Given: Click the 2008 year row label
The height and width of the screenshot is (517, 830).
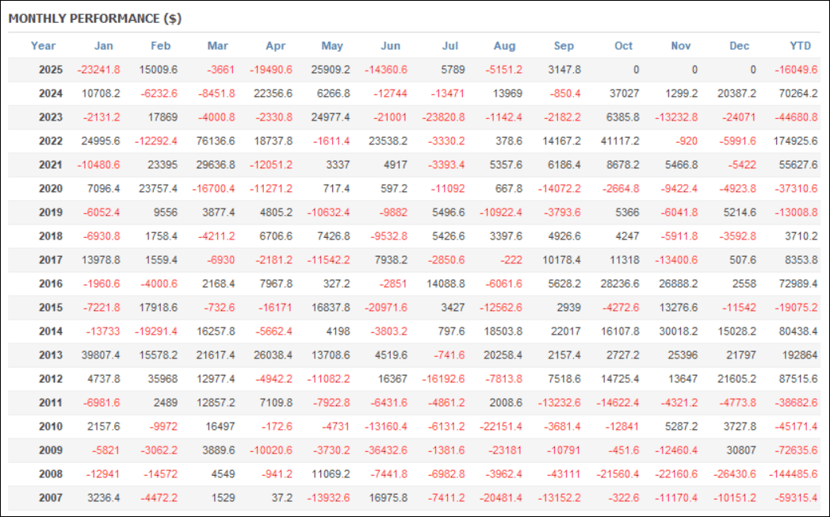Looking at the screenshot, I should (50, 473).
